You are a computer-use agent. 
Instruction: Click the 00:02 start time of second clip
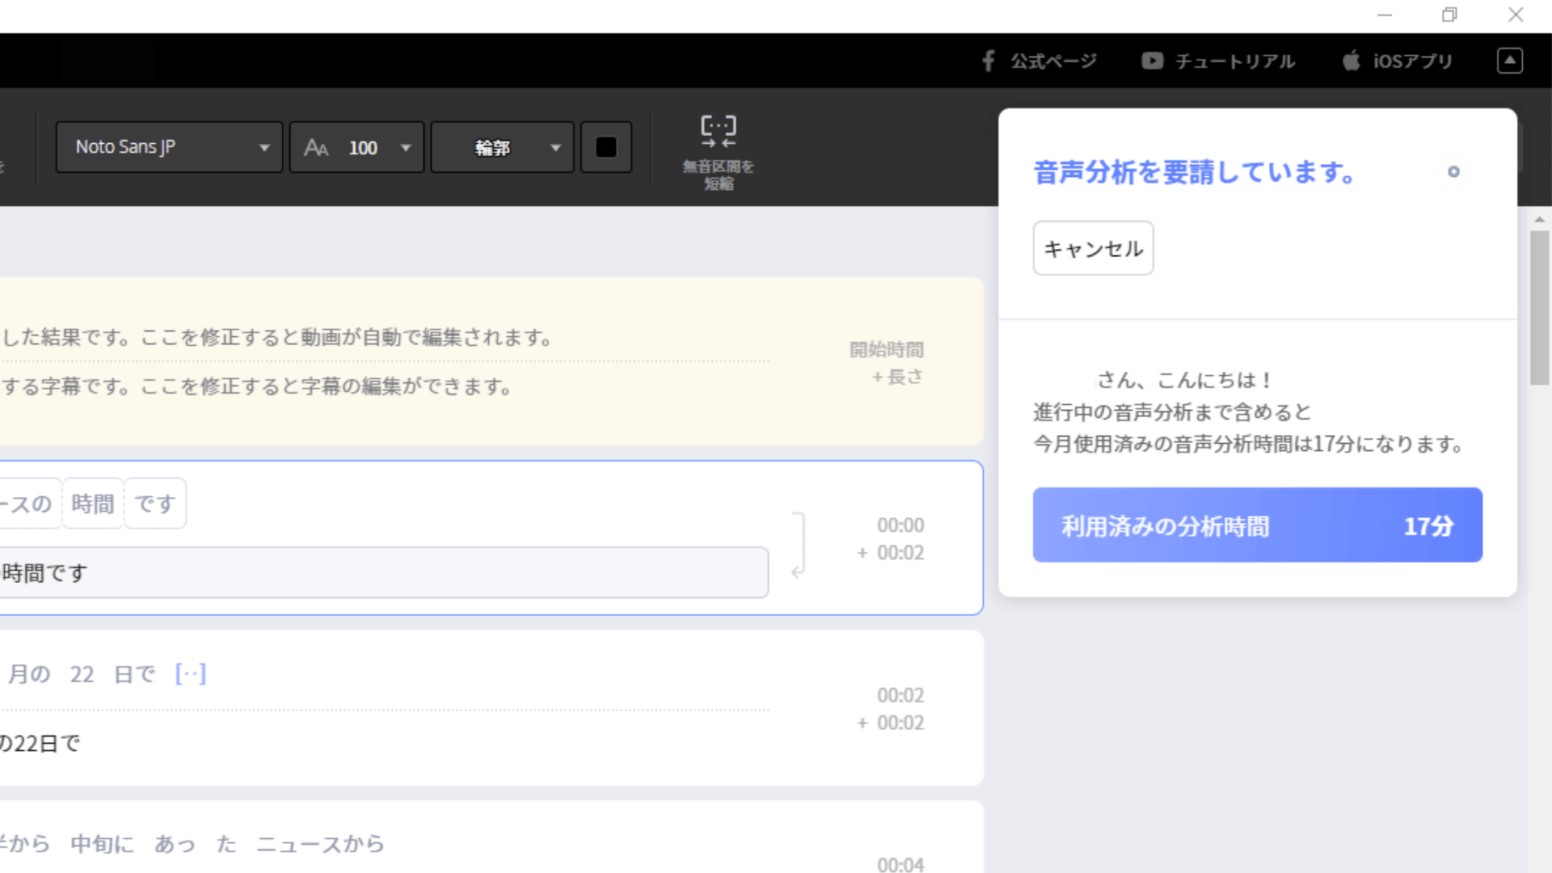click(x=900, y=695)
